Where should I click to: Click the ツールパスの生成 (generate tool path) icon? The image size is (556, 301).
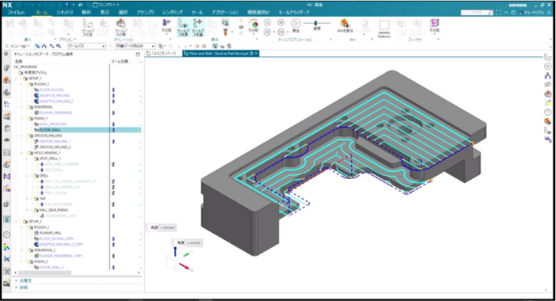[x=88, y=28]
